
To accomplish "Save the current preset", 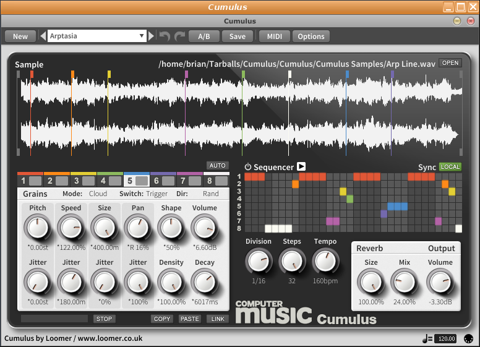I will coord(238,36).
